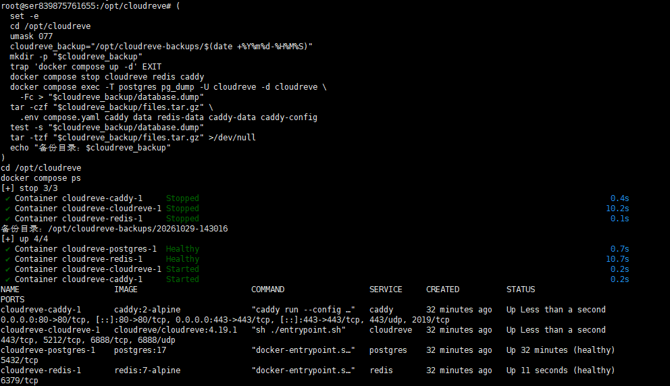
Task: Click the cloudreve/cloudreve:4.19.1 image name
Action: (x=176, y=330)
